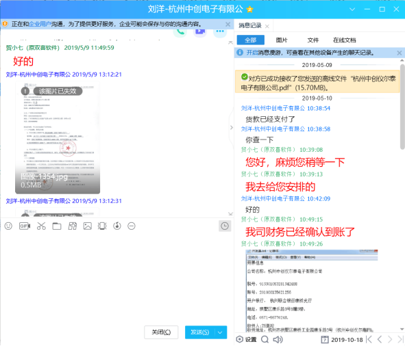Send a window shake with the vibrate icon

(102, 226)
